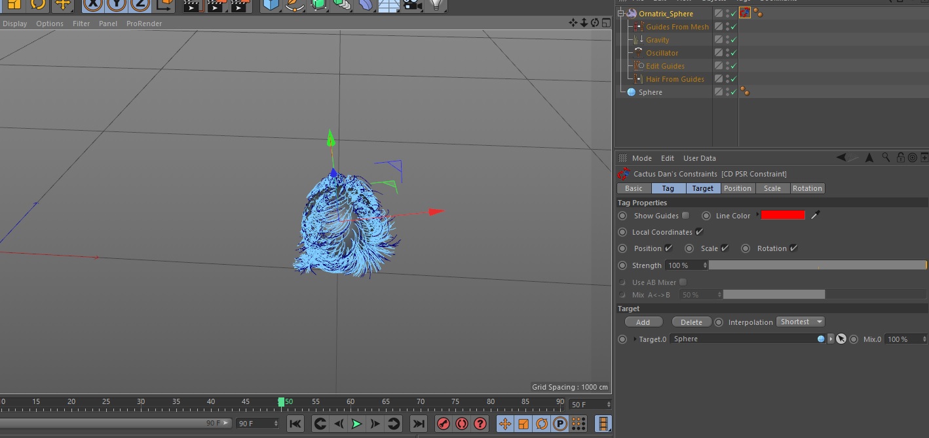Click the Delete target button
This screenshot has height=438, width=929.
(691, 322)
